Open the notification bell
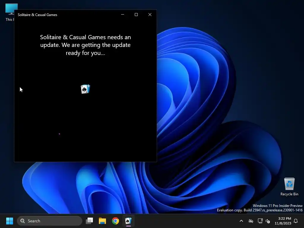This screenshot has height=228, width=304. 296,221
